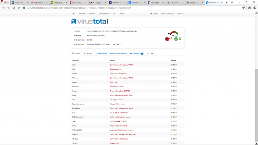
Task: Click Join our community link
Action: 168,14
